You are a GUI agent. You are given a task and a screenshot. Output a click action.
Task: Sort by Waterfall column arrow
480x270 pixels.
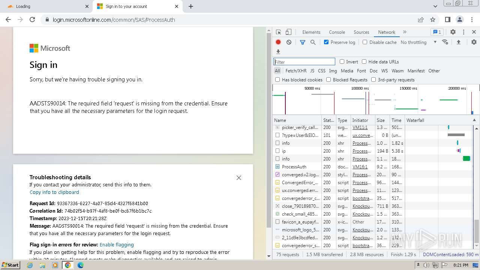coord(474,120)
